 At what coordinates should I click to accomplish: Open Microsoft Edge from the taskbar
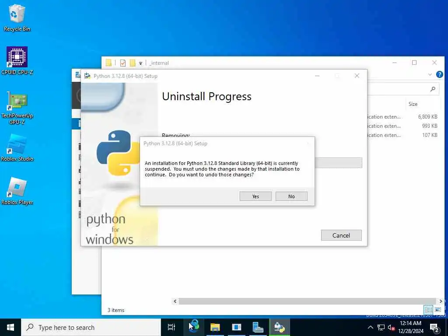coord(194,327)
